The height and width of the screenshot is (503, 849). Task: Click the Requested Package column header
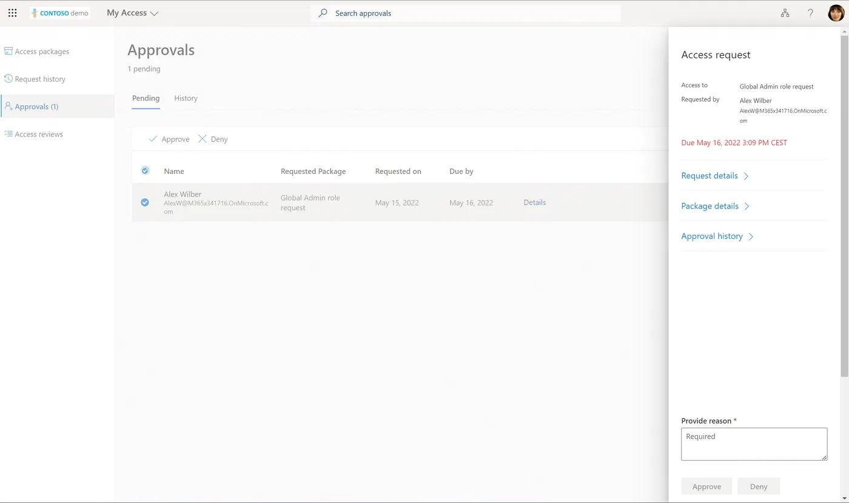pyautogui.click(x=313, y=172)
